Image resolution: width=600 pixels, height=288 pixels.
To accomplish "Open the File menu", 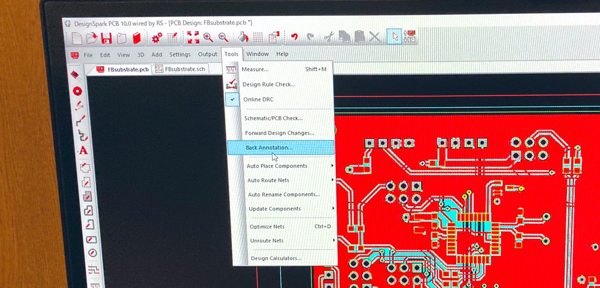I will (88, 55).
